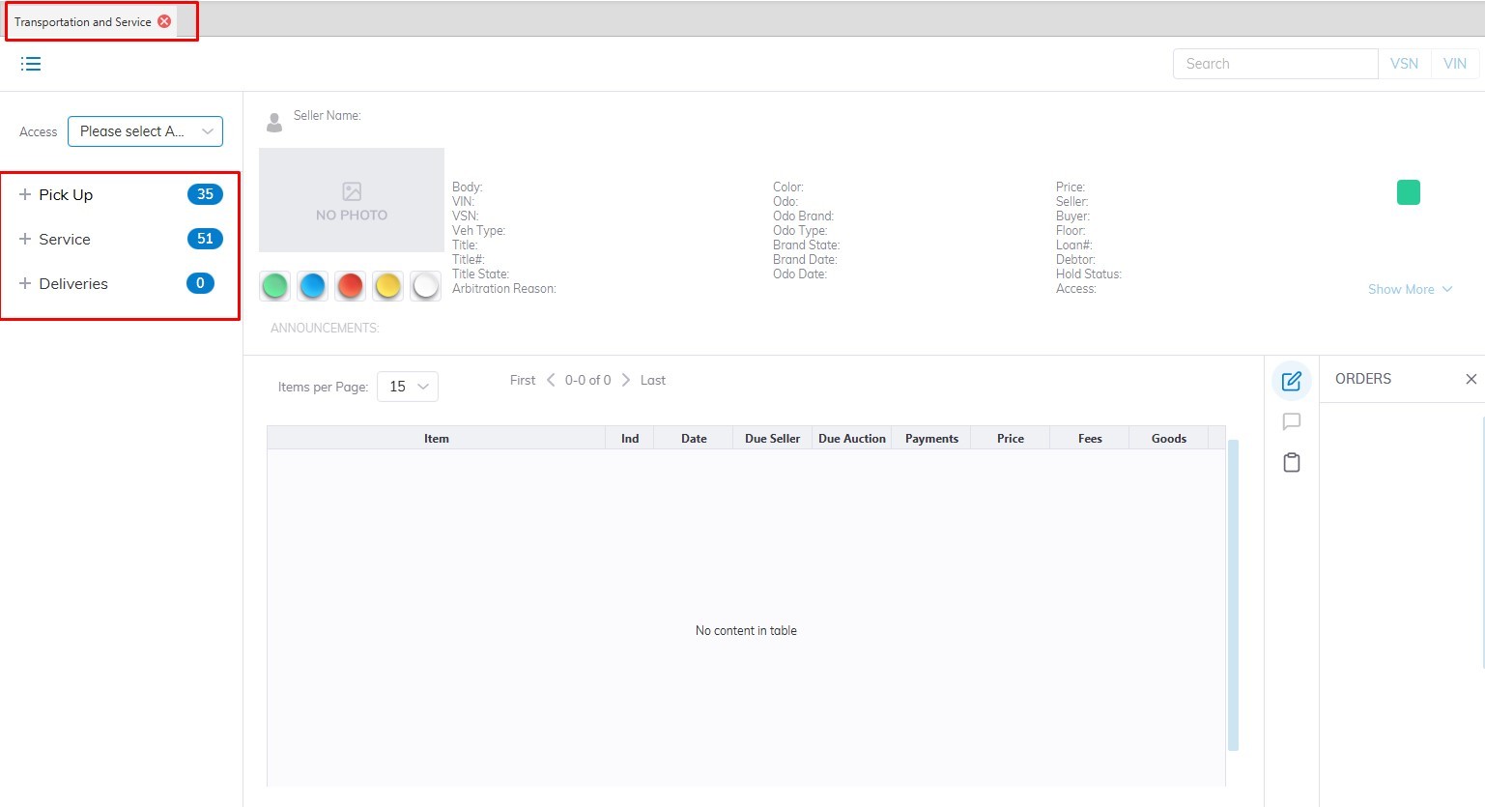
Task: Open the Access dropdown
Action: pos(145,131)
